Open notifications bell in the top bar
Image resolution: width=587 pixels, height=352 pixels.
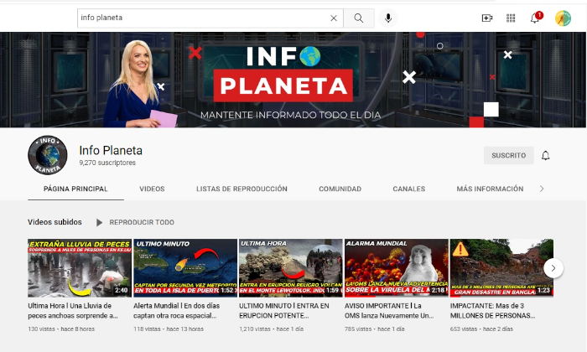[535, 18]
